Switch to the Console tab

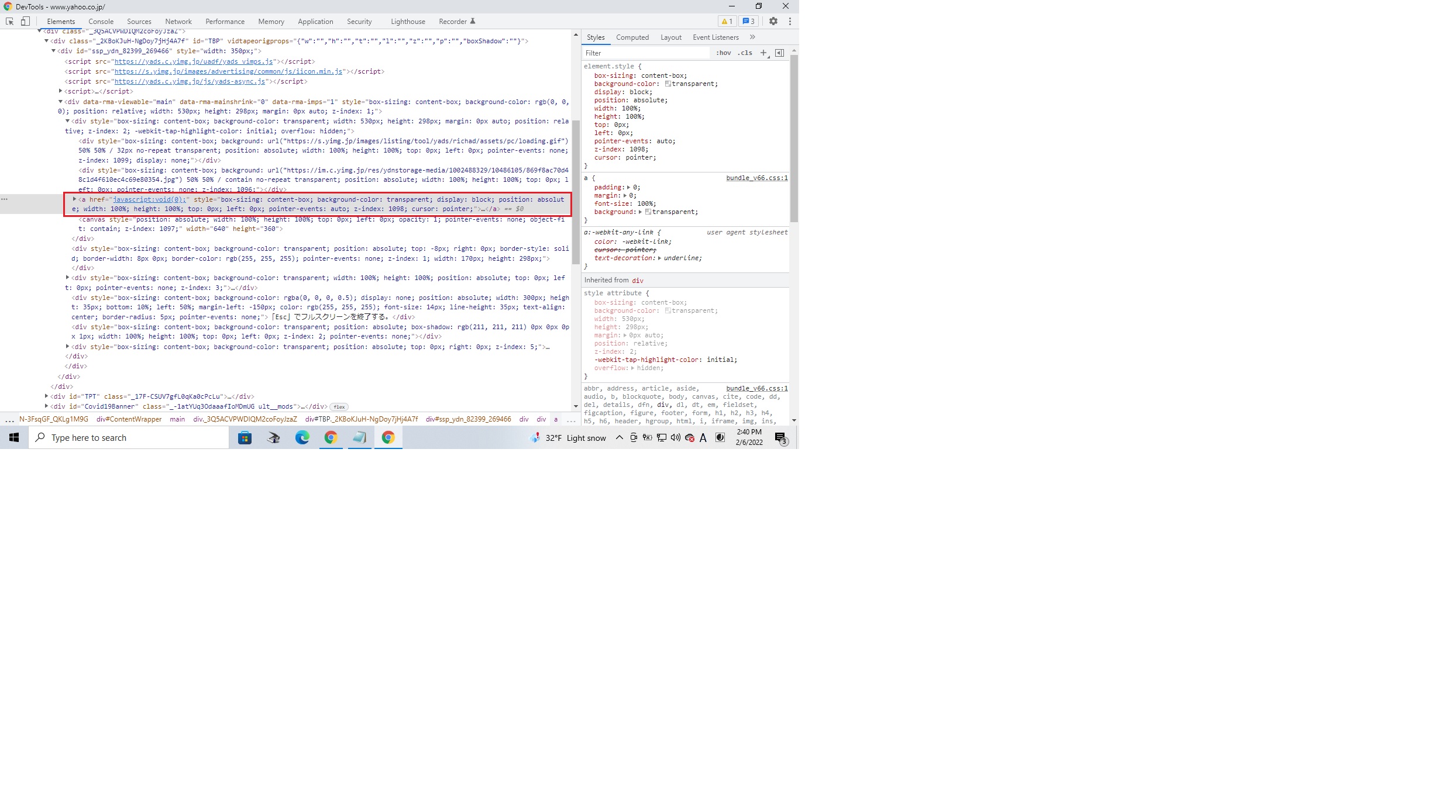[x=101, y=22]
